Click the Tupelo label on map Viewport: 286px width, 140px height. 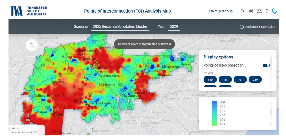coord(58,115)
